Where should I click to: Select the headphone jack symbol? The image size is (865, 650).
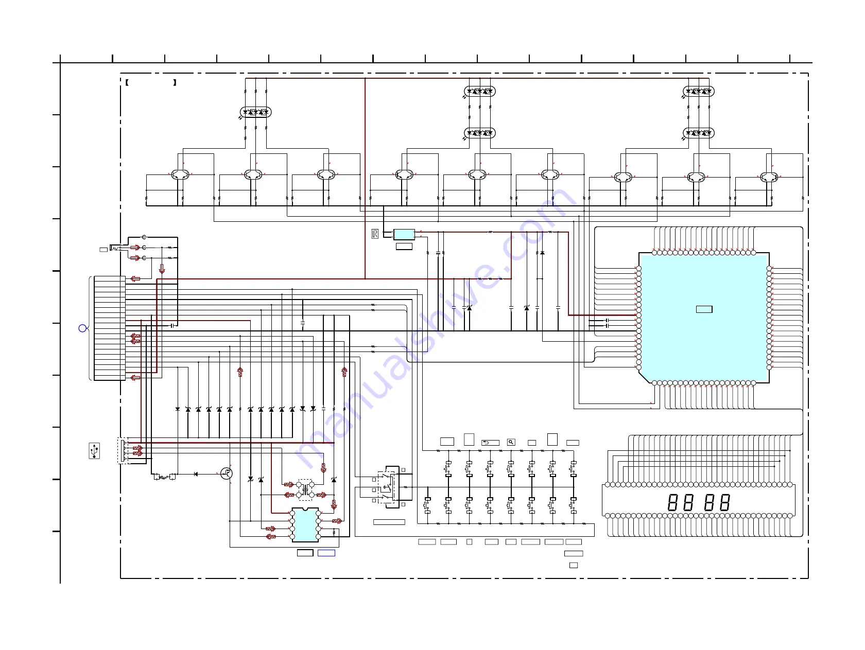tap(114, 248)
